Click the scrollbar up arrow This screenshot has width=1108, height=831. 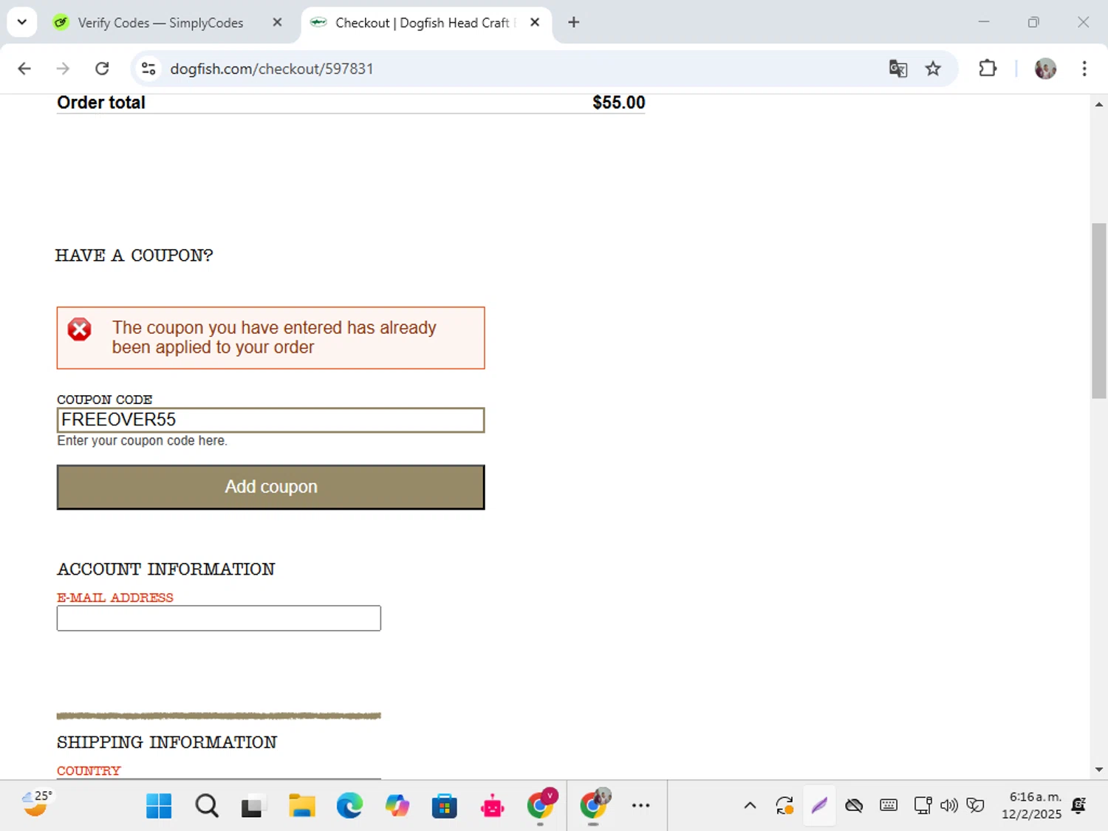point(1099,104)
